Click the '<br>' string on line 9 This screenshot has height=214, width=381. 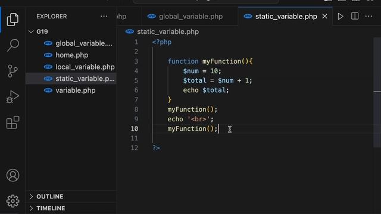pos(198,119)
